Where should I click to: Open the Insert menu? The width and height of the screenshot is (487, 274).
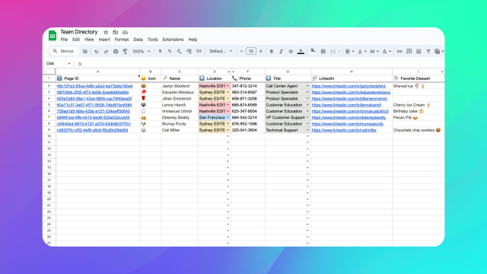(x=104, y=40)
